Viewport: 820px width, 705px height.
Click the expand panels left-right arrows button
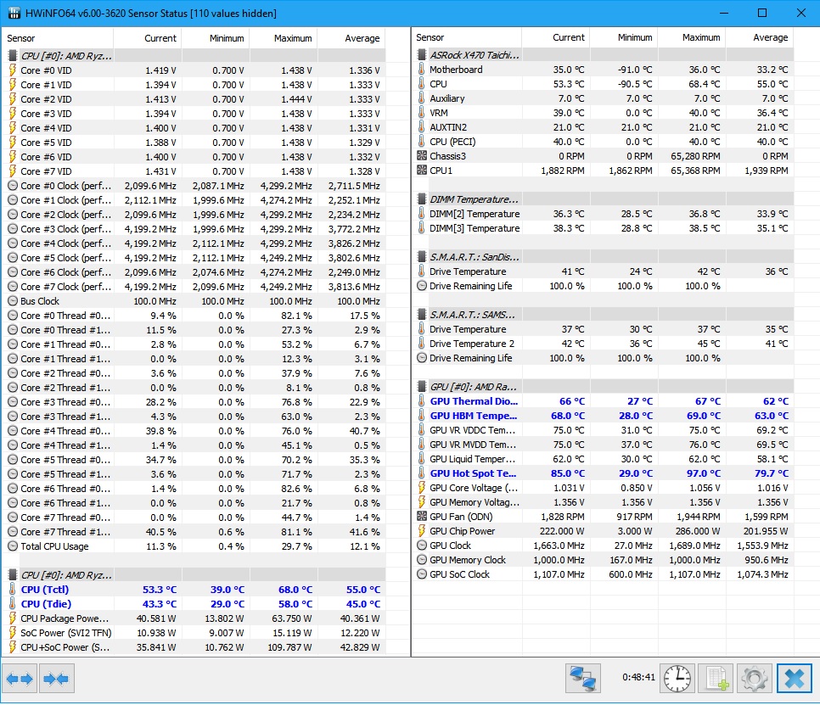(x=20, y=679)
